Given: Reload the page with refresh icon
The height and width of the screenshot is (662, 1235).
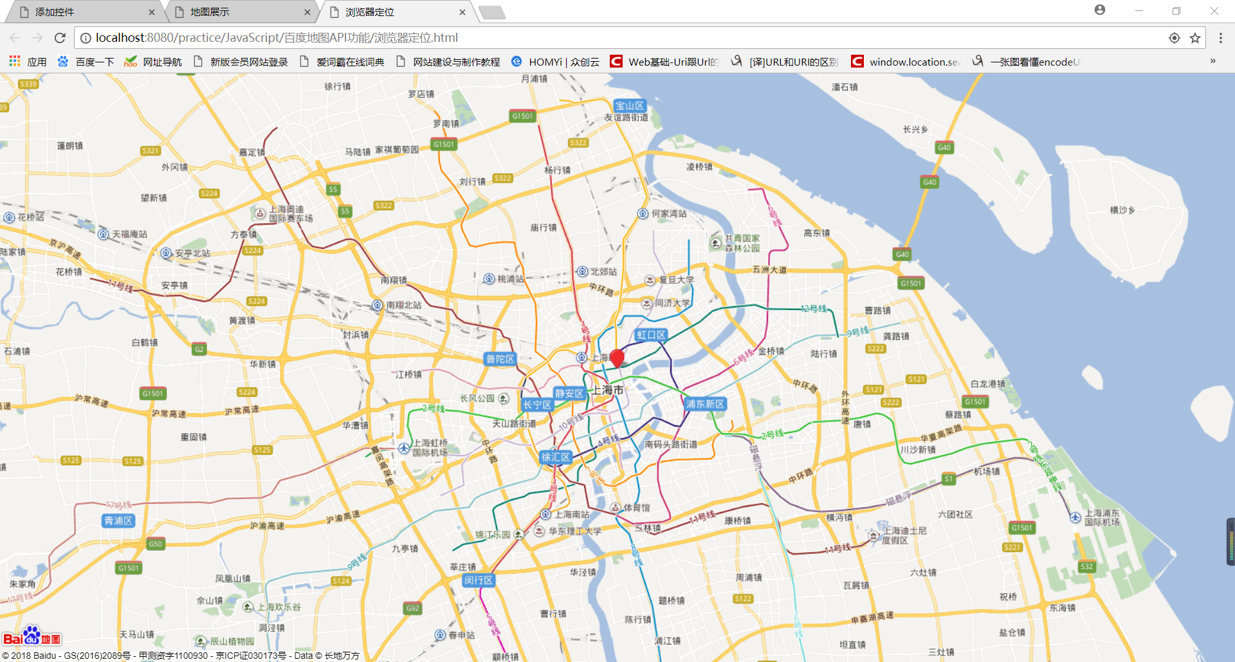Looking at the screenshot, I should [60, 38].
